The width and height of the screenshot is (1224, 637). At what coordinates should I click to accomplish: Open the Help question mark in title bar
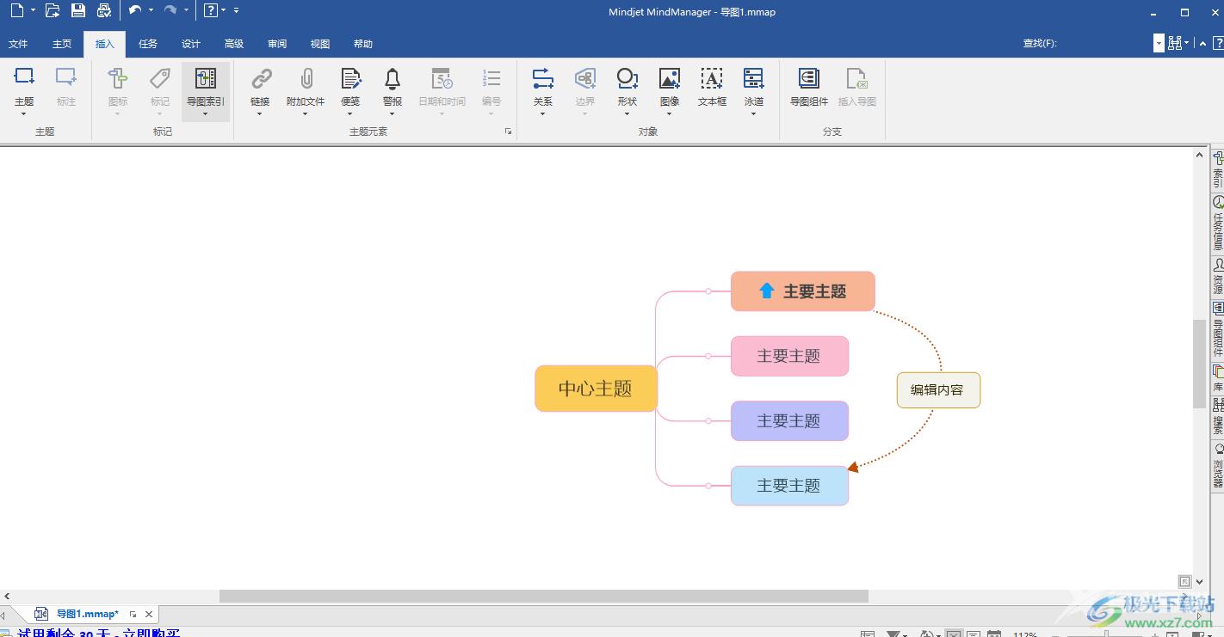210,11
